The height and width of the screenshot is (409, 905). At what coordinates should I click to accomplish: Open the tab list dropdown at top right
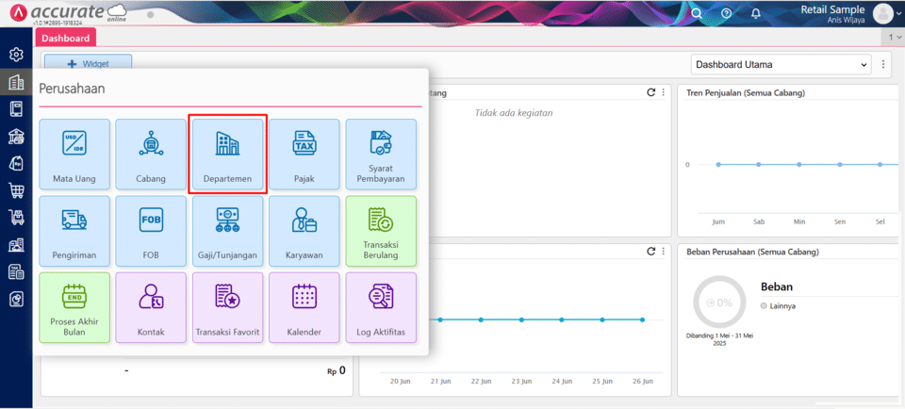coord(895,38)
